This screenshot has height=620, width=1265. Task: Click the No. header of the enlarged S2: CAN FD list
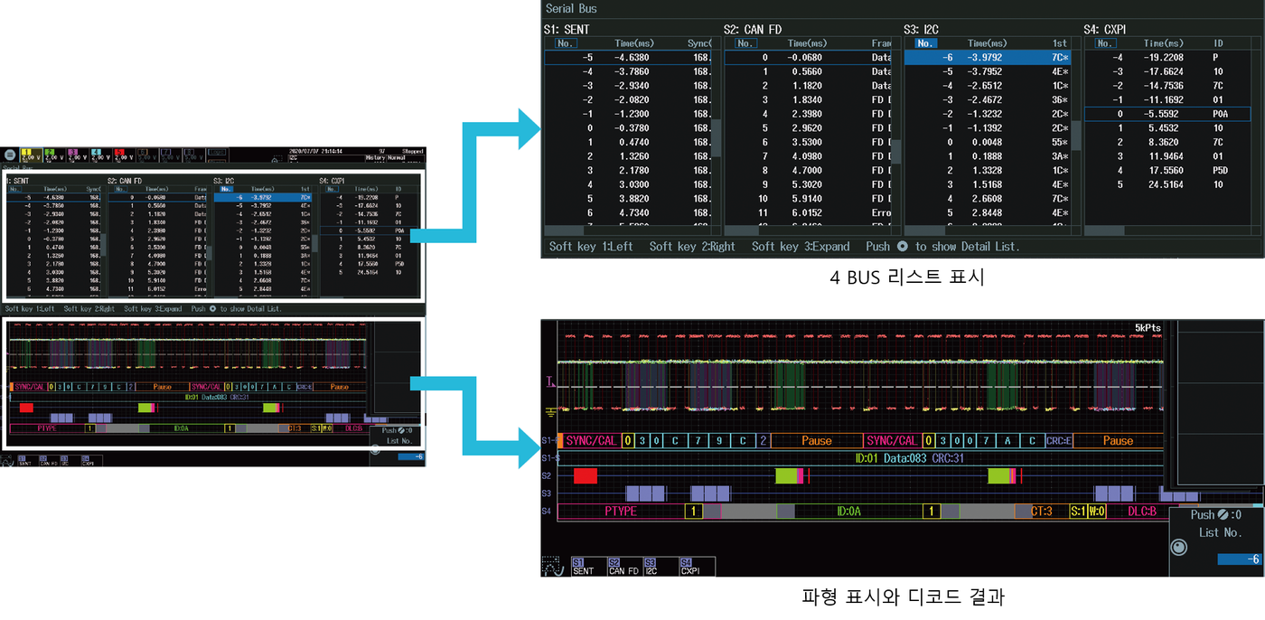(x=746, y=42)
